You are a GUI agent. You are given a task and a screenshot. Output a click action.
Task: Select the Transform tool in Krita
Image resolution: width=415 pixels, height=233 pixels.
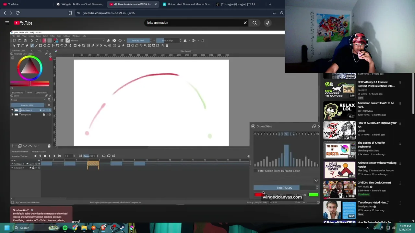click(75, 46)
